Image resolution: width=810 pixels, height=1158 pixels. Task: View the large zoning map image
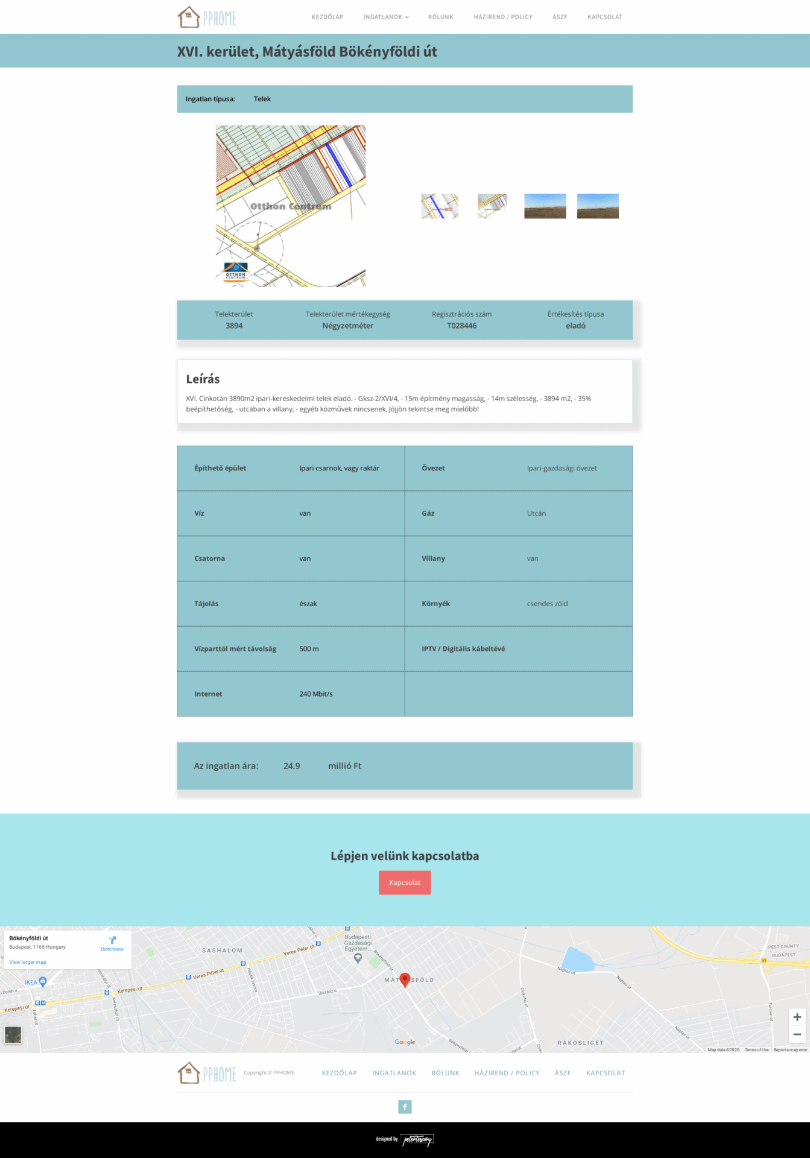pos(291,206)
